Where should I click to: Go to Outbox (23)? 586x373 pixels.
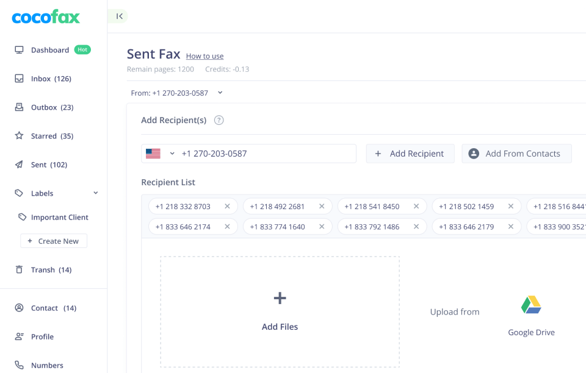[x=54, y=107]
